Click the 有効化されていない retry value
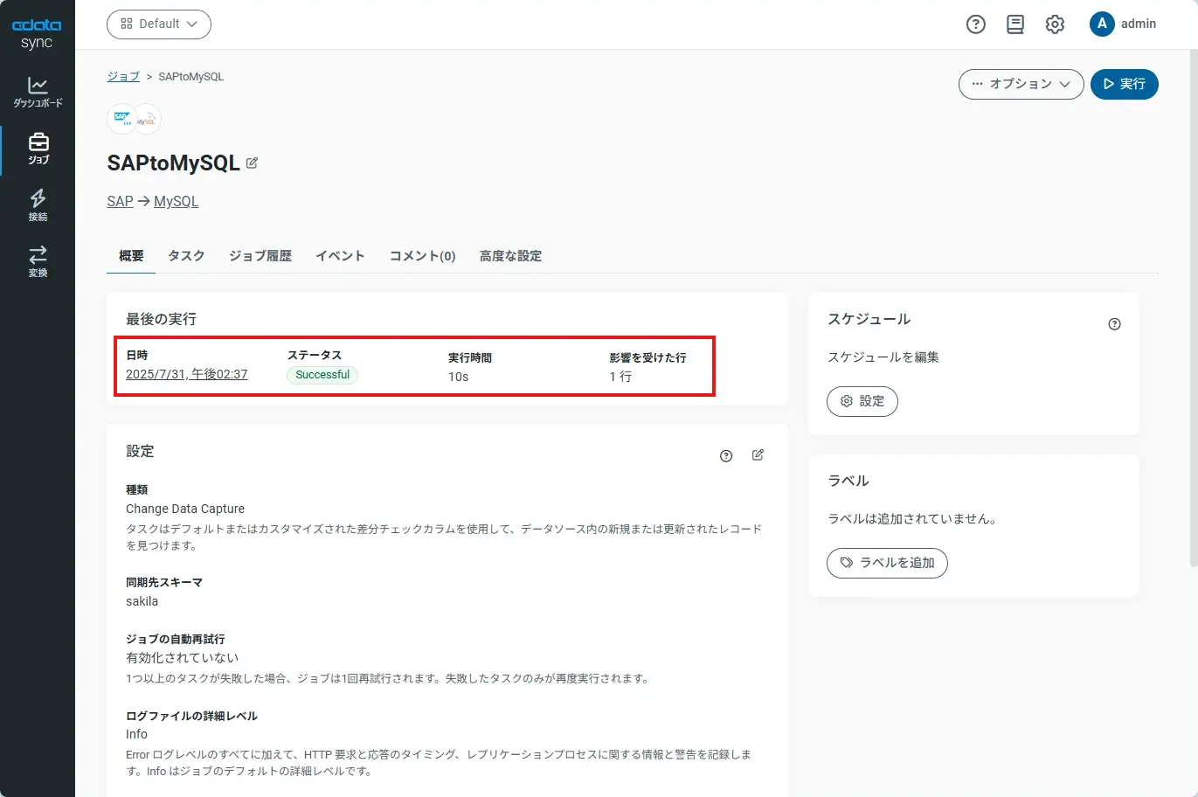1198x797 pixels. click(x=183, y=658)
